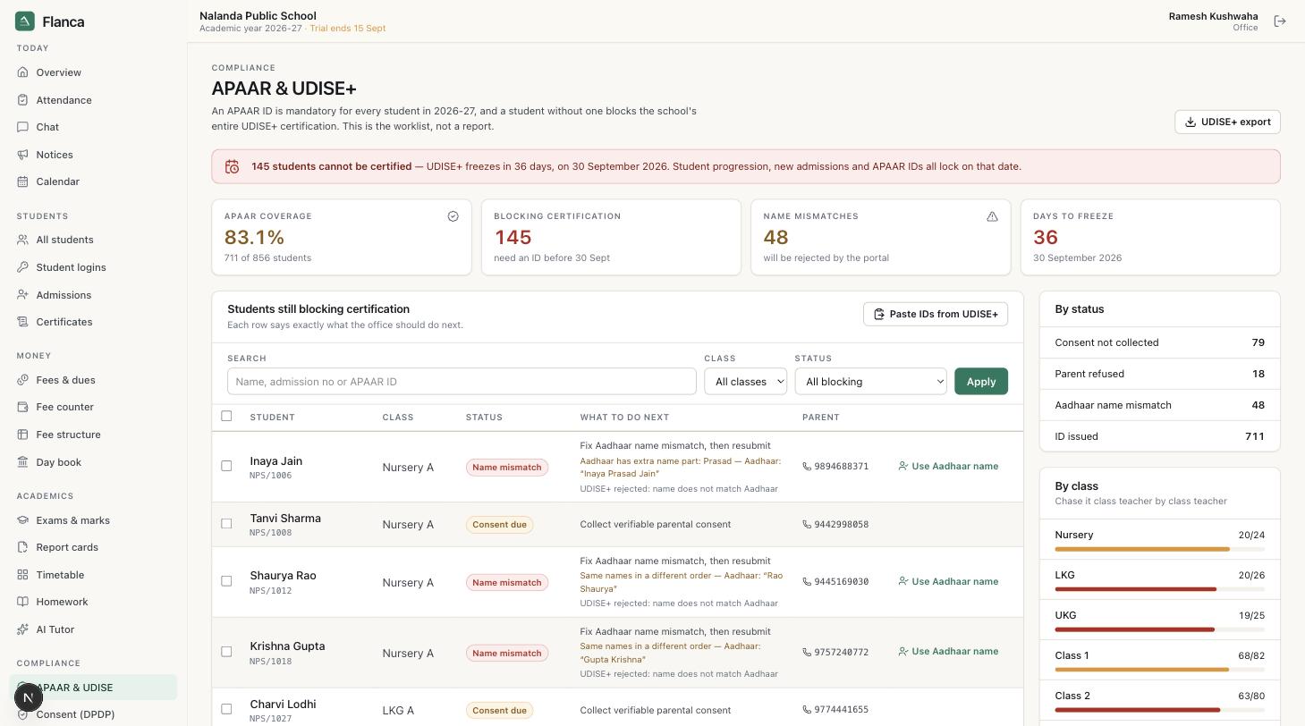1305x726 pixels.
Task: Click Paste IDs from UDISE+ button
Action: point(936,314)
